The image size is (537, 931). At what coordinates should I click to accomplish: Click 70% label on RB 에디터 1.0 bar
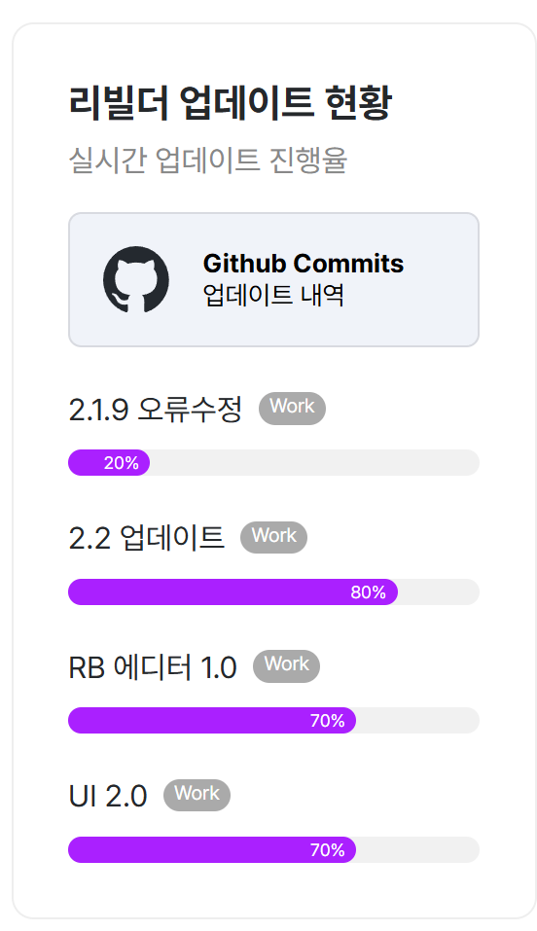(x=327, y=721)
